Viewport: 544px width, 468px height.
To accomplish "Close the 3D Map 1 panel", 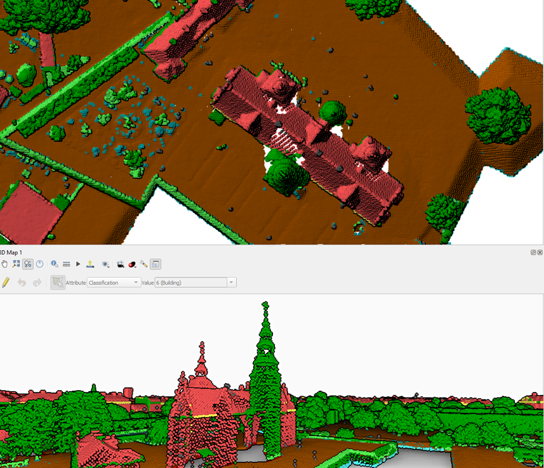I will coord(540,252).
